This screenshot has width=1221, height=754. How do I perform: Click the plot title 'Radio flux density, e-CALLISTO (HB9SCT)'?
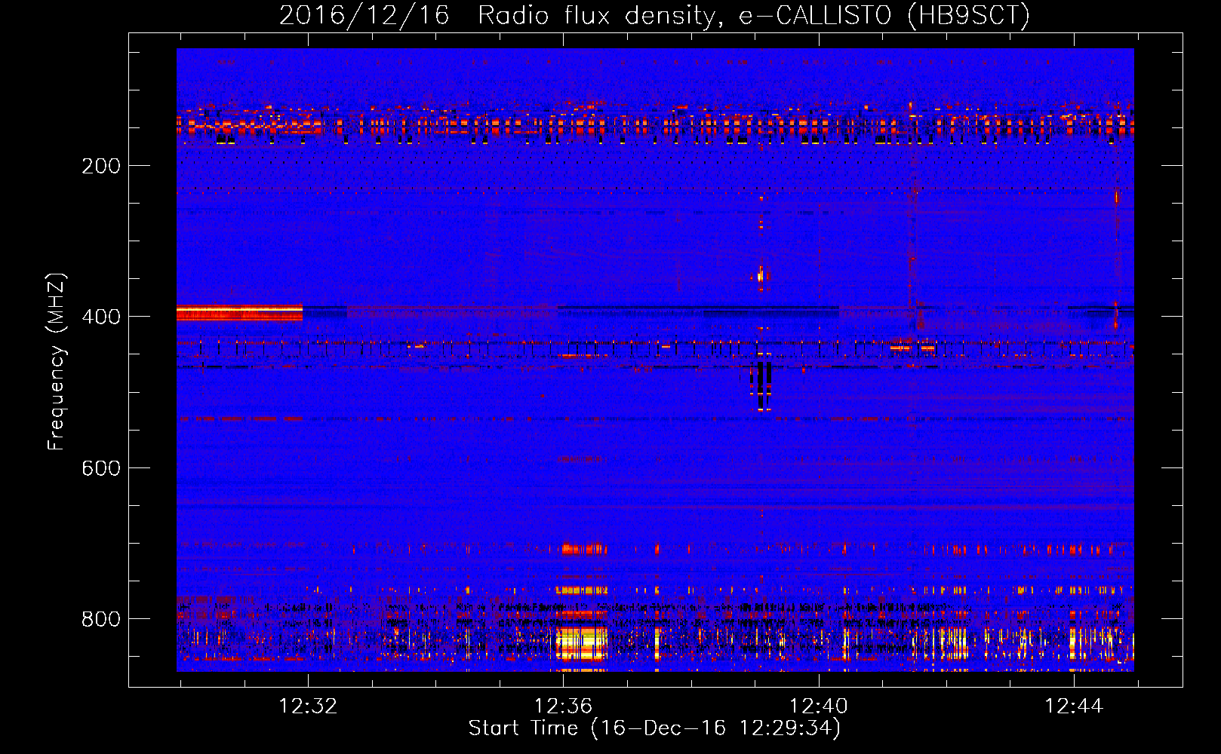pos(754,15)
